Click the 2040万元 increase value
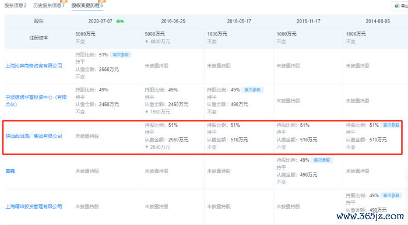This screenshot has height=225, width=408. [x=160, y=147]
